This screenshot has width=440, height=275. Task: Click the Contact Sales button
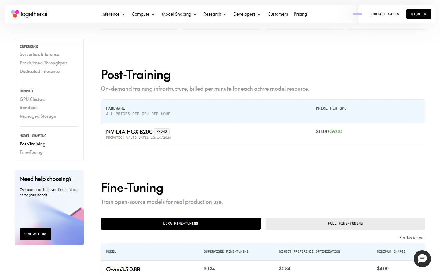tap(385, 14)
